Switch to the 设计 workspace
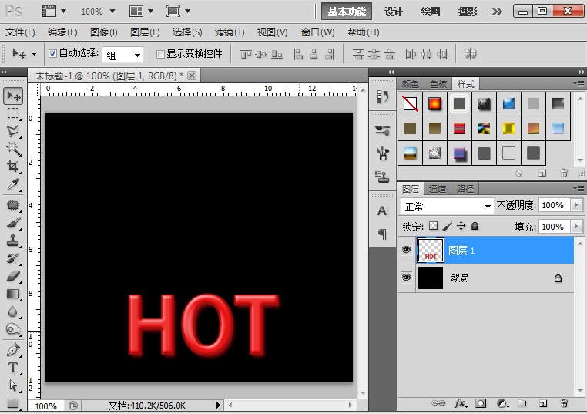Screen dimensions: 587x414 [x=394, y=12]
